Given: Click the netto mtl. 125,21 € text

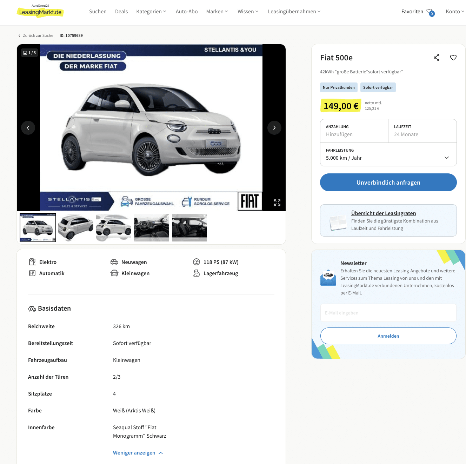Looking at the screenshot, I should (x=373, y=106).
